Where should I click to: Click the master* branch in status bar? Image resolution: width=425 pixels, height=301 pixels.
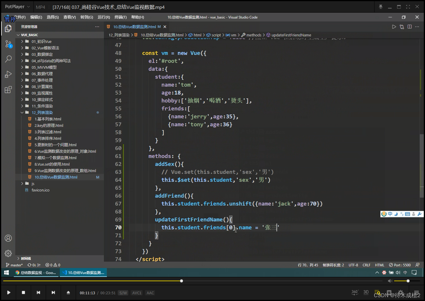(x=14, y=265)
